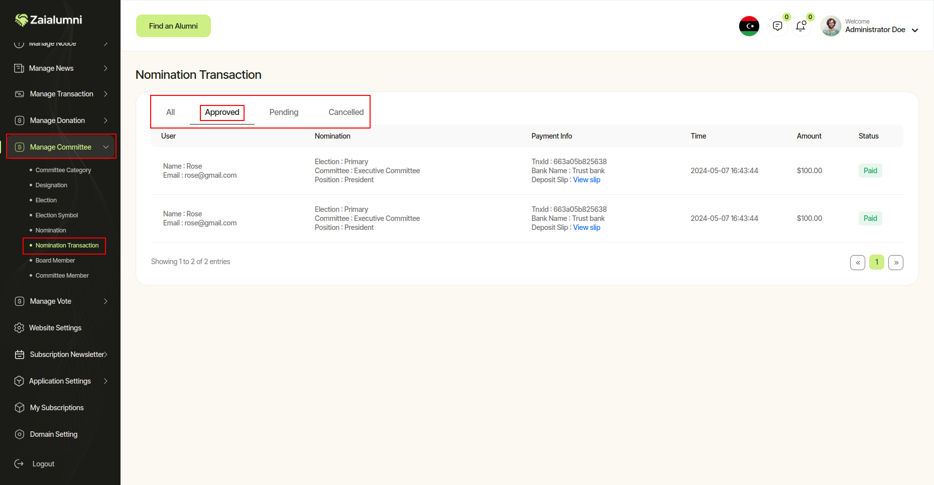Collapse the Manage Committee menu chevron
934x485 pixels.
pos(106,147)
